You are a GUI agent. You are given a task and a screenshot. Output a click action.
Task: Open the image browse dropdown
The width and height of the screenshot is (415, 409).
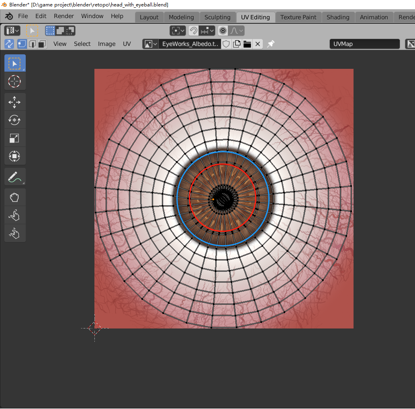[151, 44]
